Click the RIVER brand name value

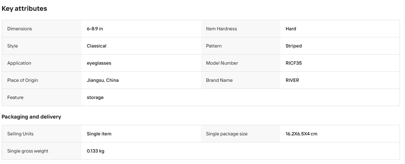(x=292, y=80)
